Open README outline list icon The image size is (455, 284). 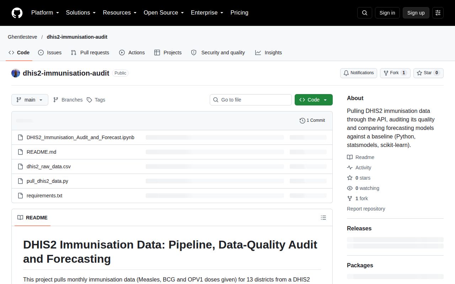(x=323, y=218)
